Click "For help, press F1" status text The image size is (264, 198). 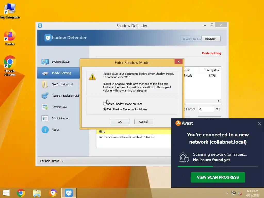[x=52, y=161]
